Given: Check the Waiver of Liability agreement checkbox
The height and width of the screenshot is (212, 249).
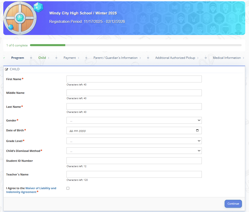Looking at the screenshot, I should point(68,188).
